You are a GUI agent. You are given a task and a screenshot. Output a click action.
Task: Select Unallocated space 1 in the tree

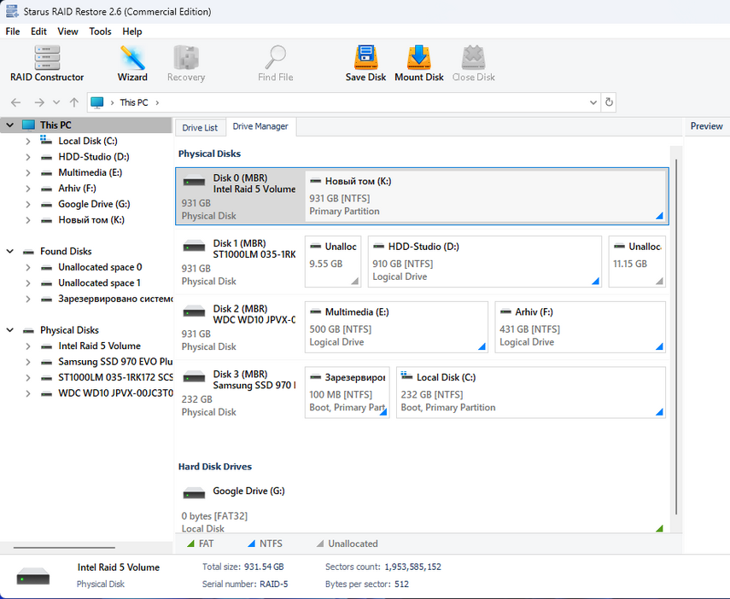pyautogui.click(x=99, y=283)
